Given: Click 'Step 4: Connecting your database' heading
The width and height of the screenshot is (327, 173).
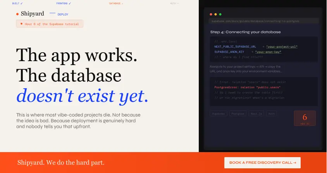Looking at the screenshot, I should [246, 32].
